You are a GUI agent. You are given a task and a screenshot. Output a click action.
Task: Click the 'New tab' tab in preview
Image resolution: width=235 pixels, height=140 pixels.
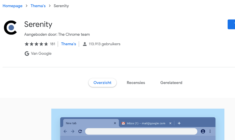click(91, 123)
